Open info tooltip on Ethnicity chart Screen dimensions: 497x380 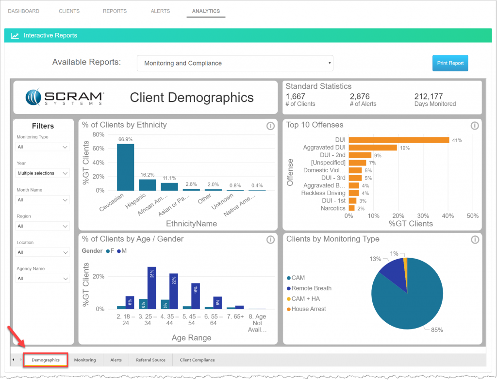click(271, 126)
